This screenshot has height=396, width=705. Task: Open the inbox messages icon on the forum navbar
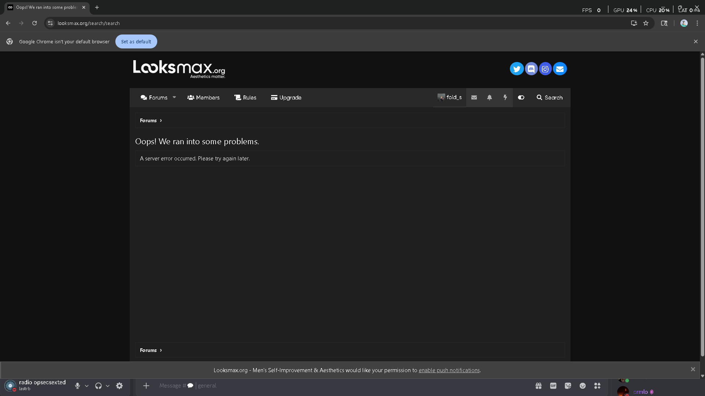pos(474,97)
